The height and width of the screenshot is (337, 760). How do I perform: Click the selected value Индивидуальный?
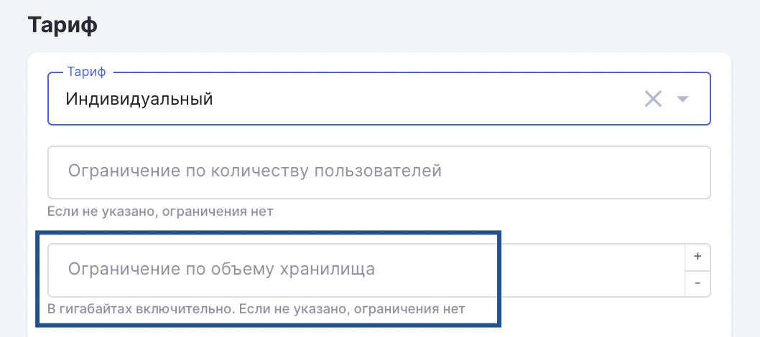(x=139, y=99)
